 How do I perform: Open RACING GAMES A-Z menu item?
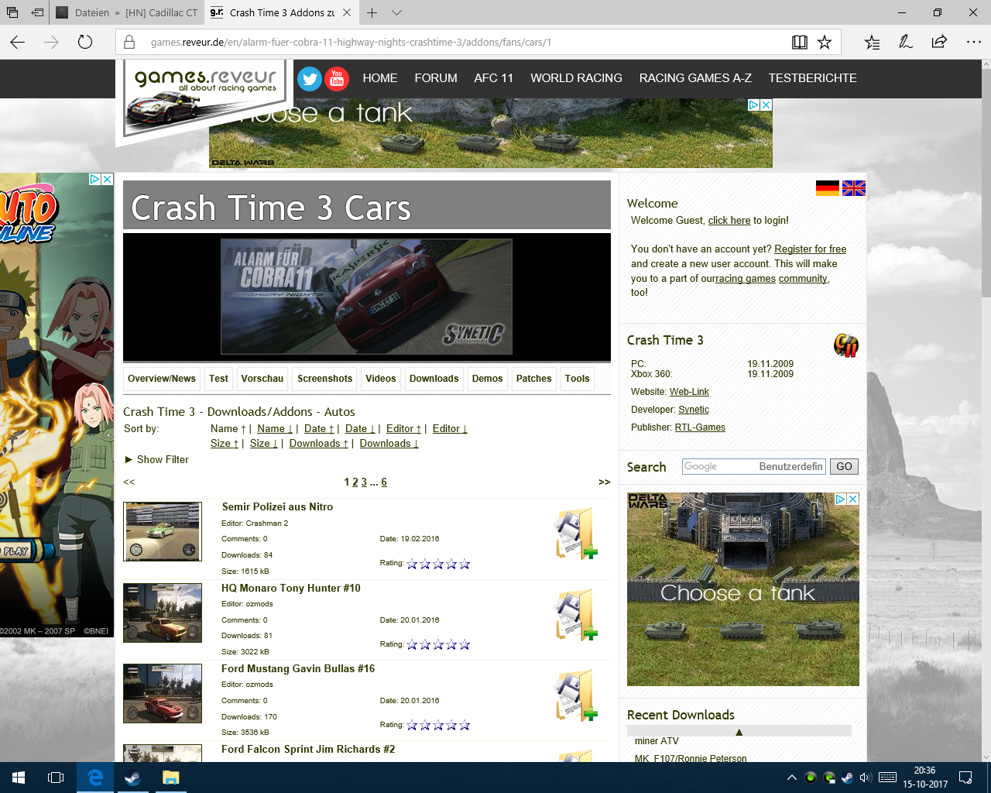(x=695, y=78)
